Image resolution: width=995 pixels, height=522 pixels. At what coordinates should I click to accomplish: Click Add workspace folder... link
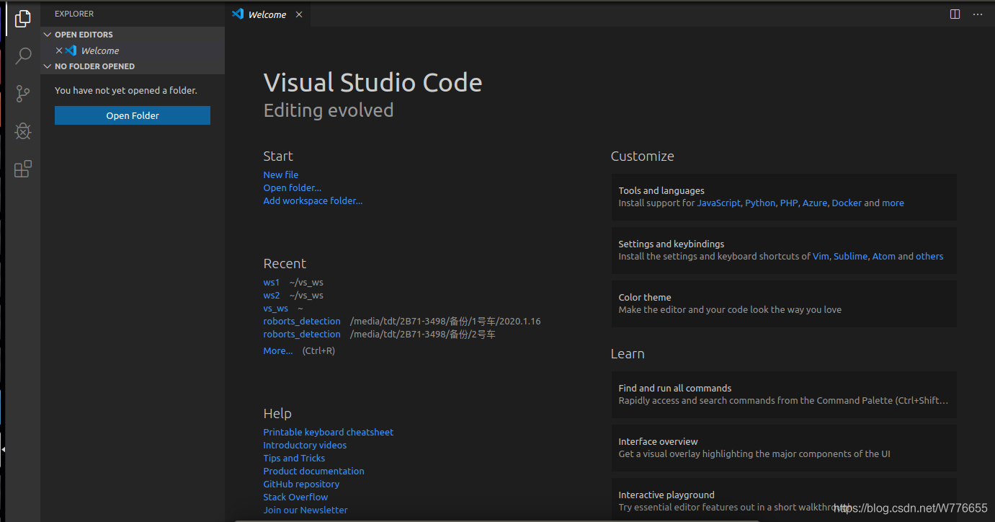coord(313,200)
